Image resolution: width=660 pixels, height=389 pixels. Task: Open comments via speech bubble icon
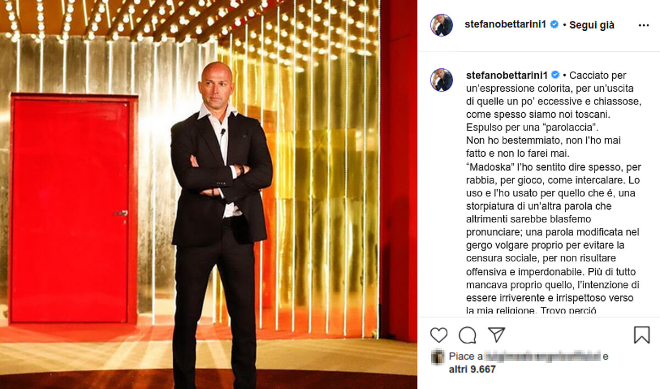(468, 335)
